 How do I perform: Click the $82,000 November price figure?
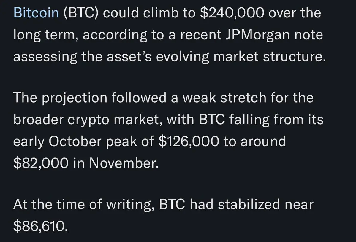(x=41, y=163)
